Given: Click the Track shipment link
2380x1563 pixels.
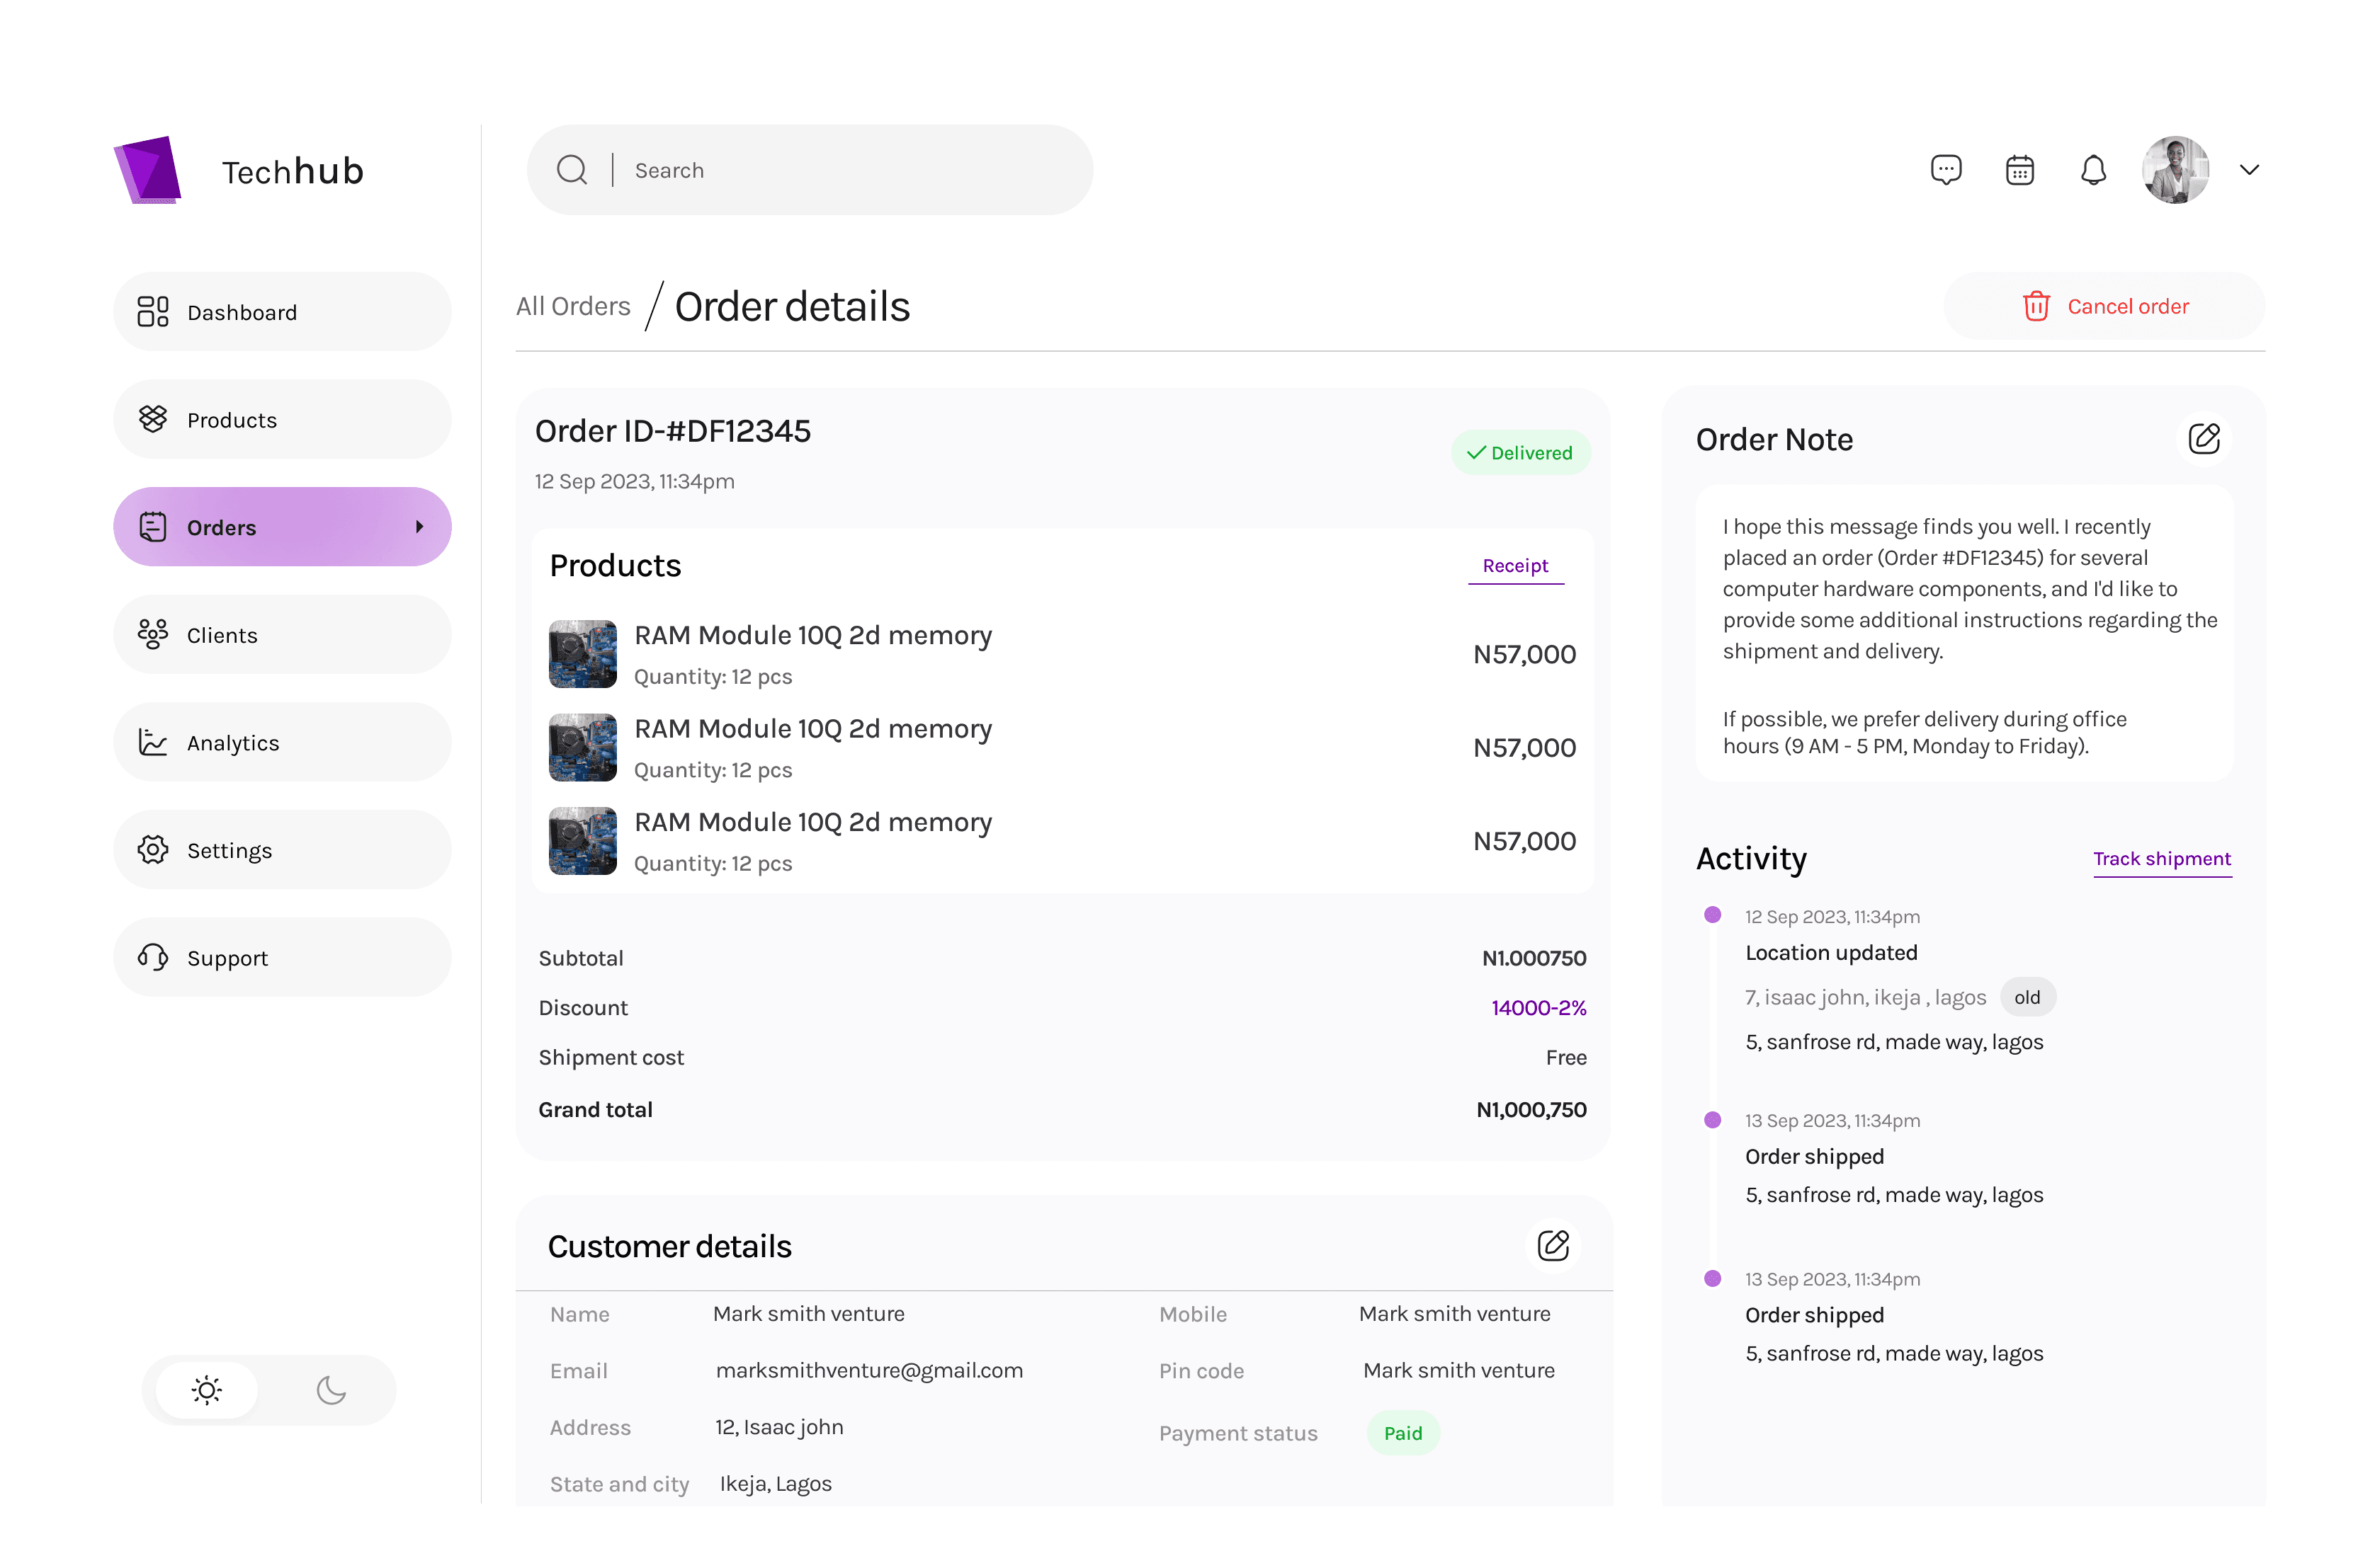Looking at the screenshot, I should pos(2161,859).
